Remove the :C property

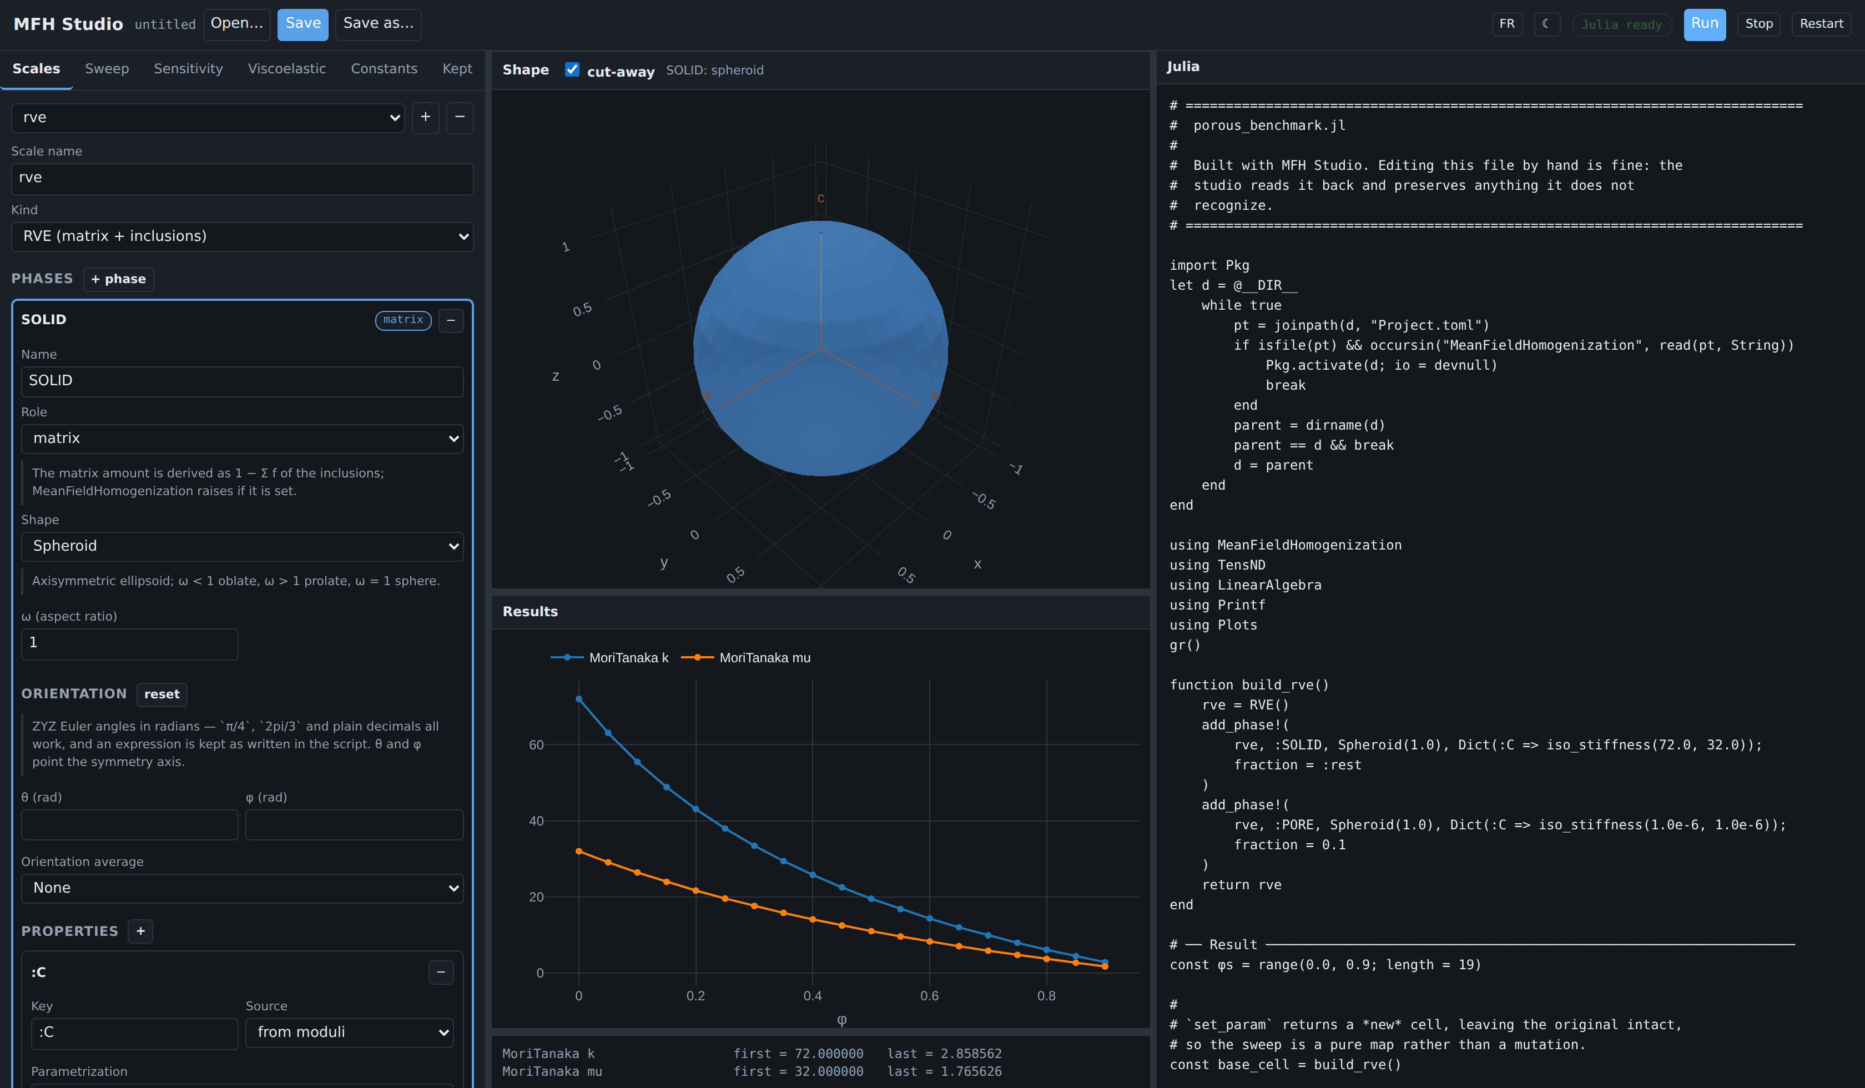click(441, 972)
